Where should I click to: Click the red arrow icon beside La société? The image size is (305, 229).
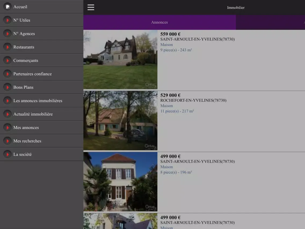8,154
